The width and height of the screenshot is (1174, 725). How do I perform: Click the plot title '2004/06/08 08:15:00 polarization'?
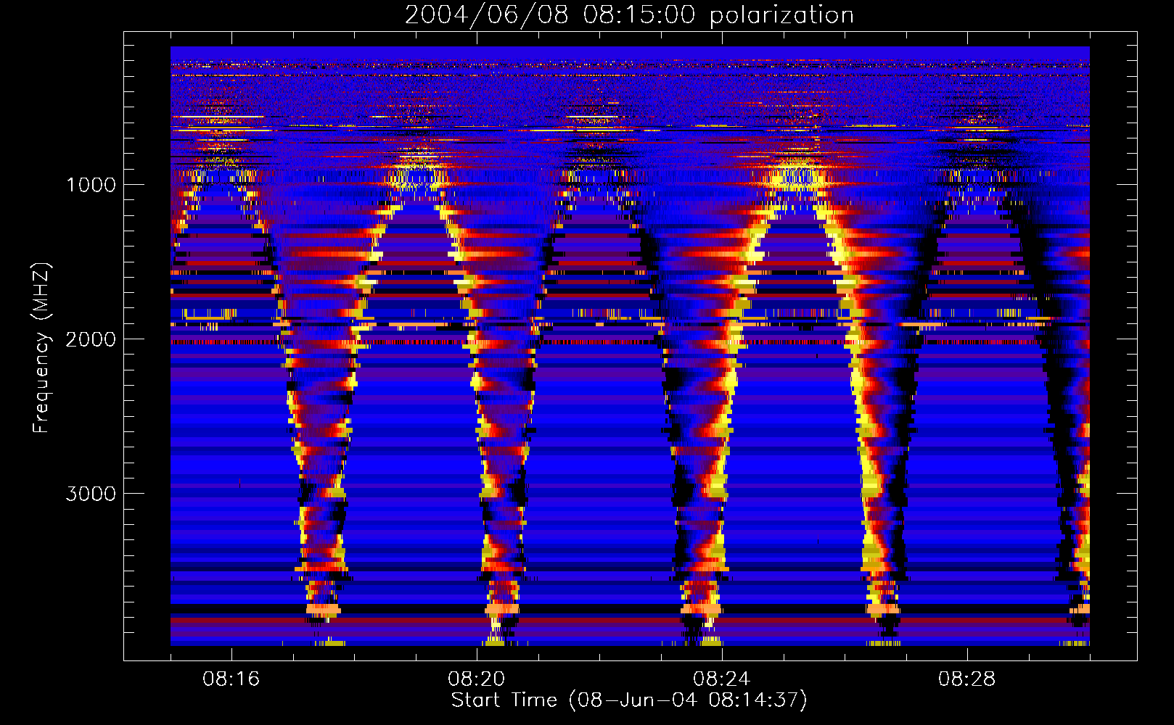[629, 15]
